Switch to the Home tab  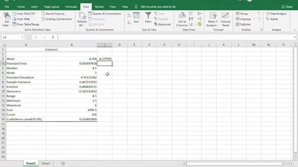click(x=20, y=6)
